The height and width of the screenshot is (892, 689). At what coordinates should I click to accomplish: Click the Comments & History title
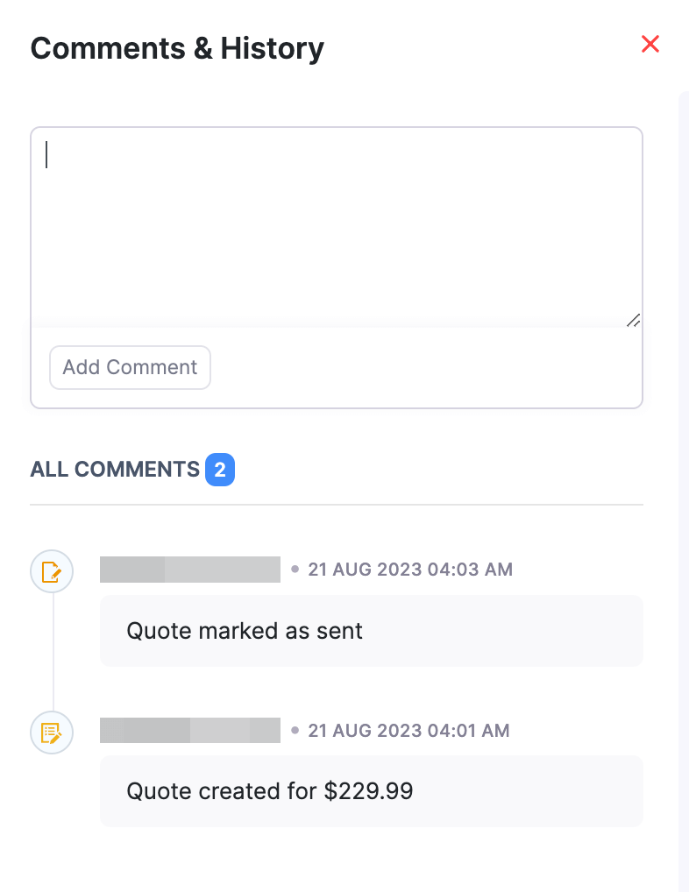tap(177, 48)
